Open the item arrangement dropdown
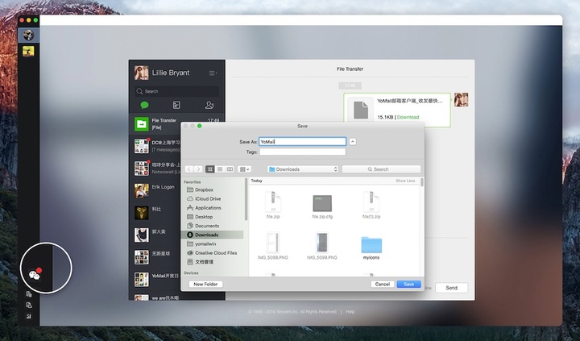Image resolution: width=580 pixels, height=341 pixels. point(245,169)
